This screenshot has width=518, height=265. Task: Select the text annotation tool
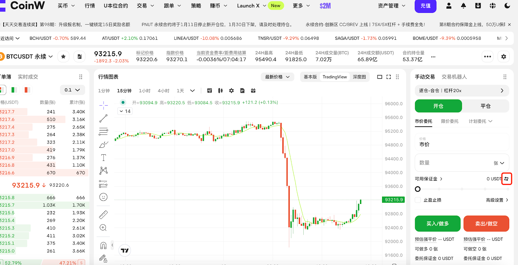coord(103,158)
